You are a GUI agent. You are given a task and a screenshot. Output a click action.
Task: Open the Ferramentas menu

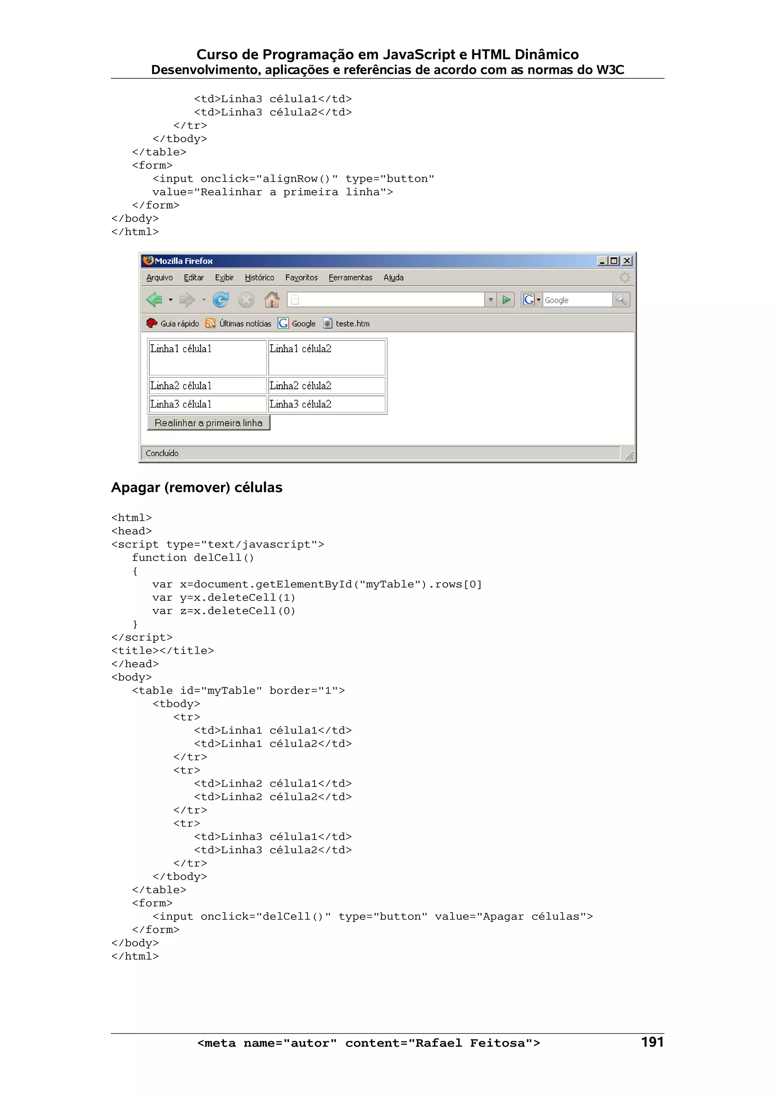point(350,277)
